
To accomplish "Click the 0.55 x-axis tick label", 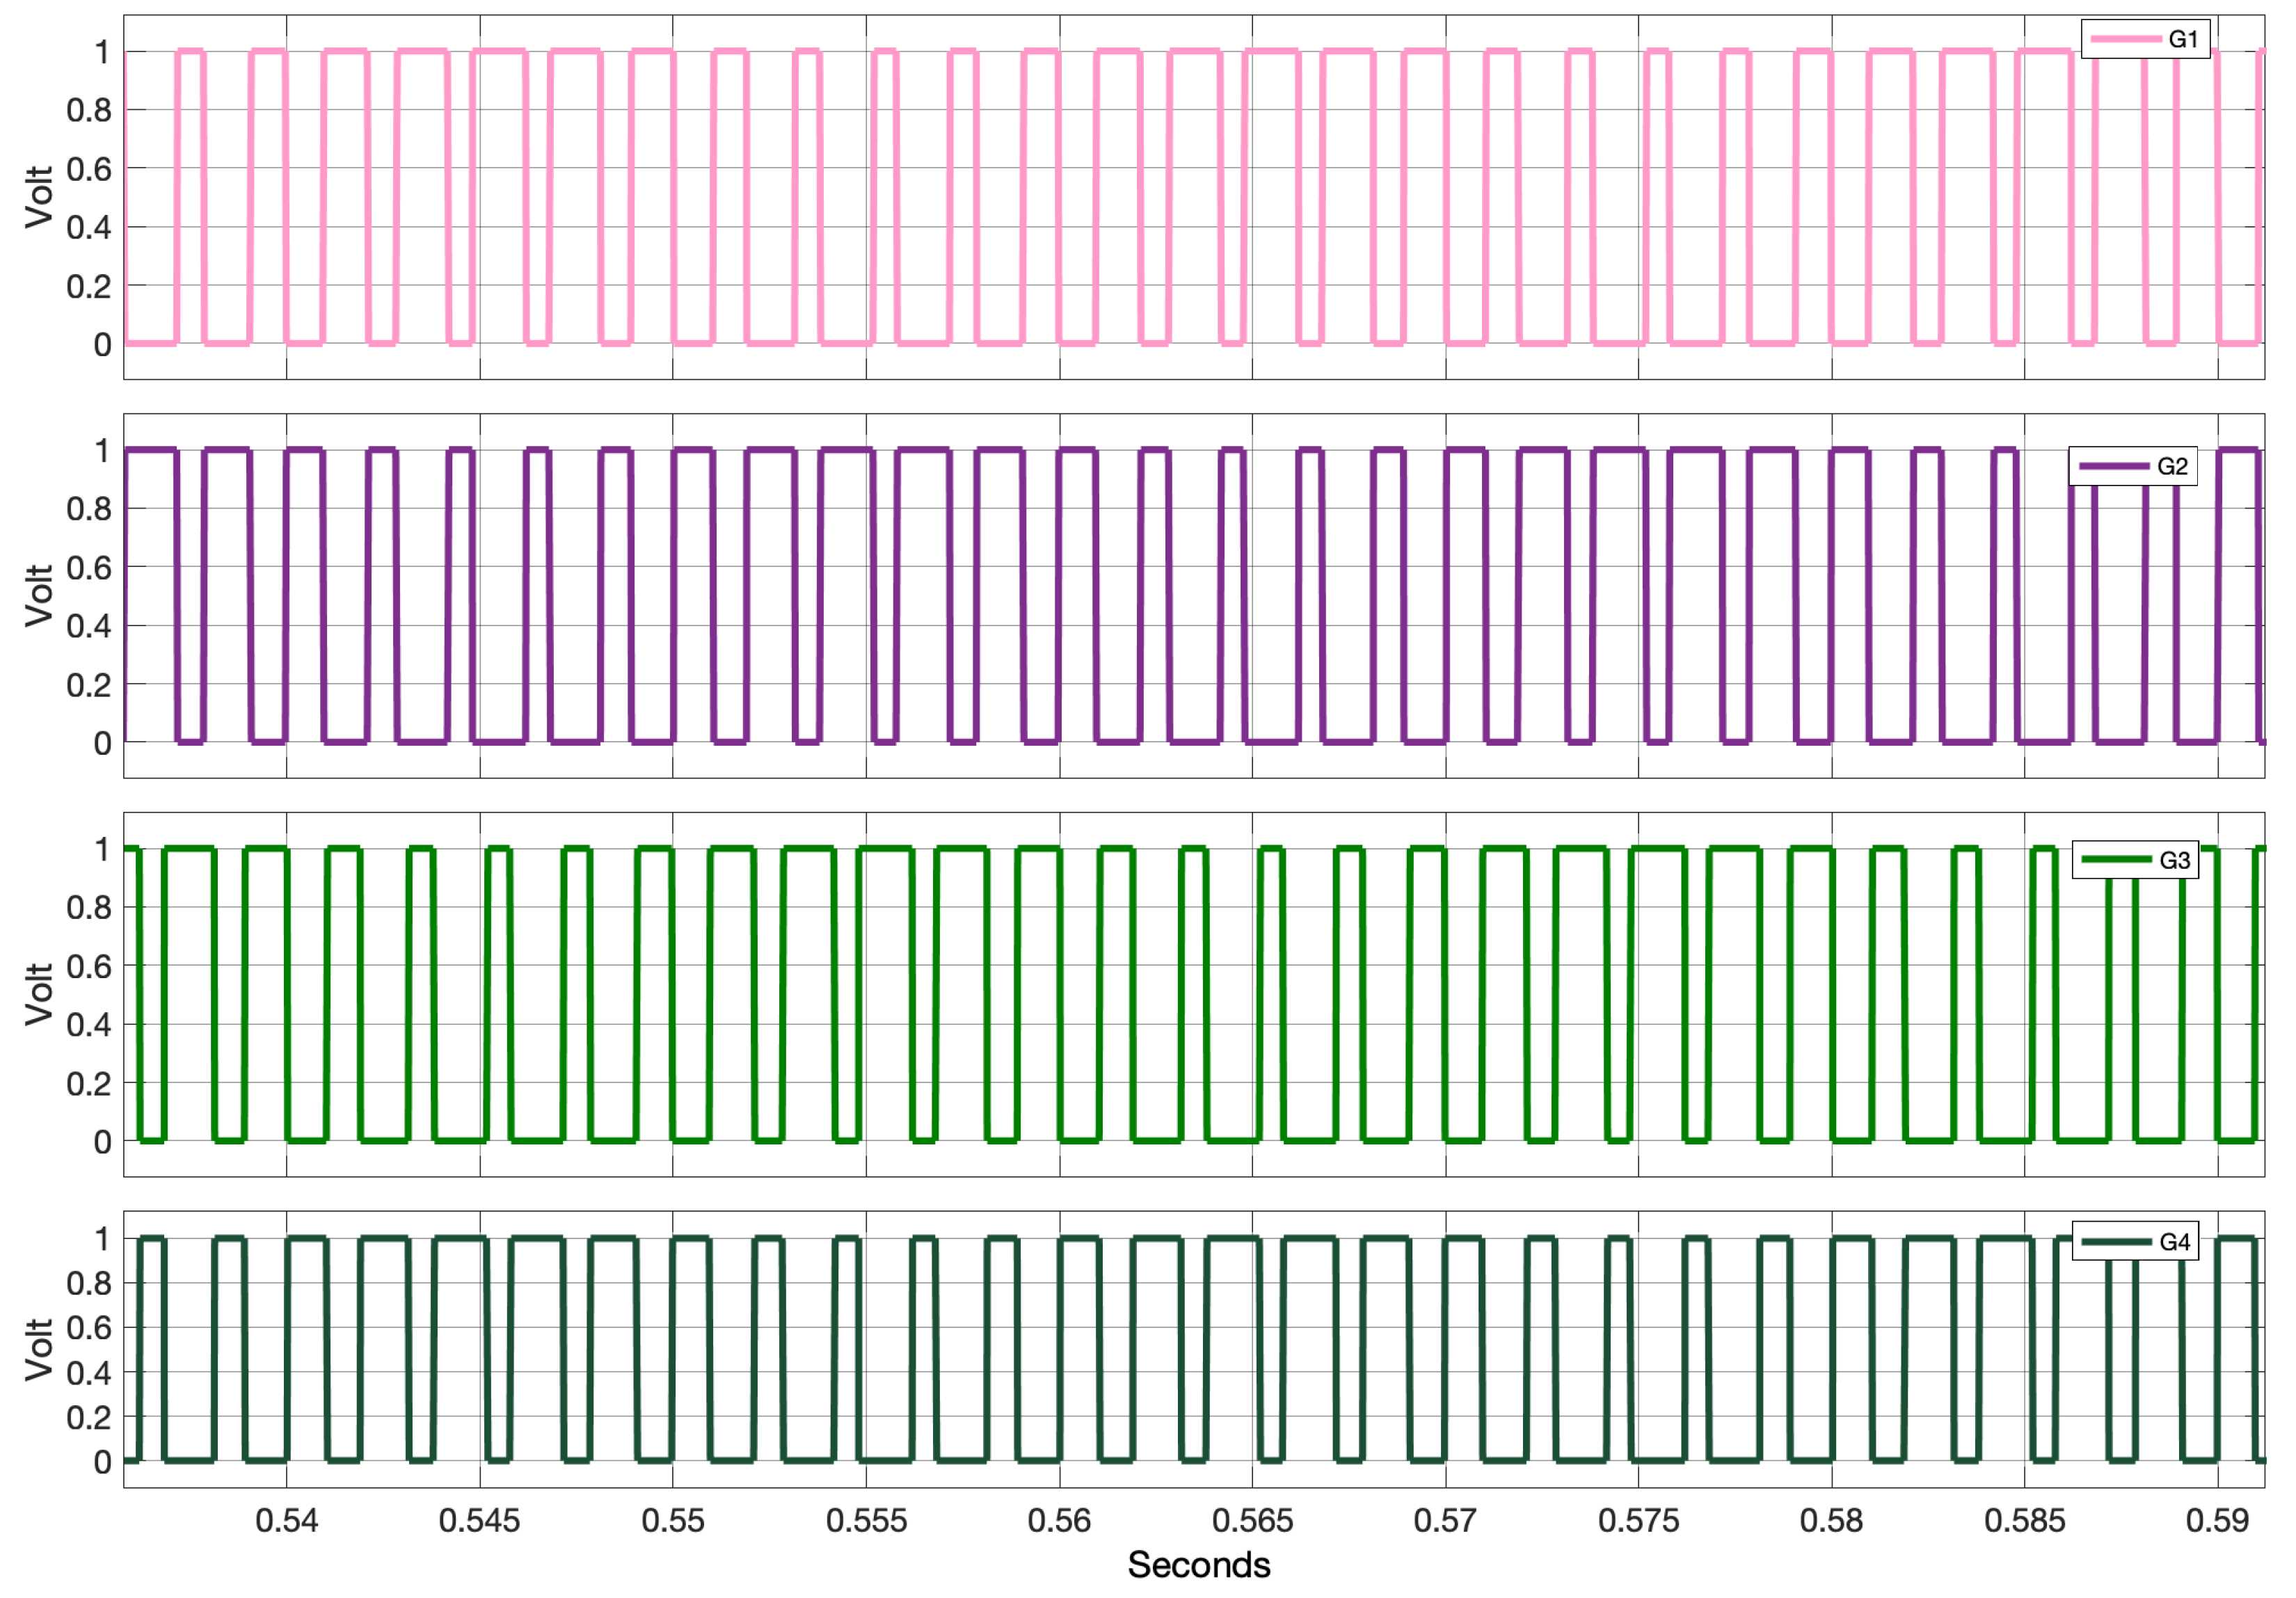I will coord(673,1521).
